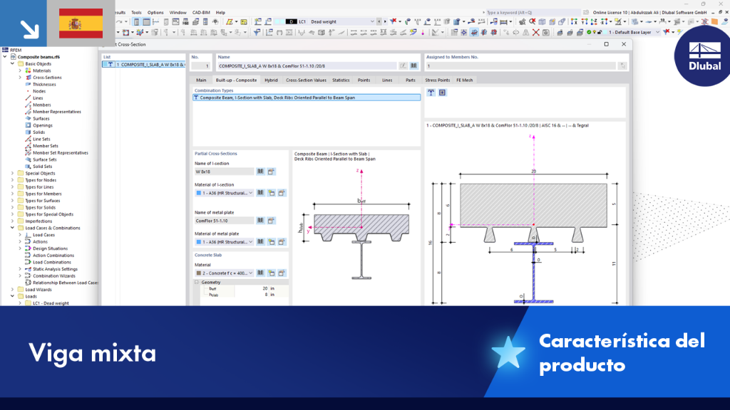Screen dimensions: 730x410
Task: Open Dead weight load case dropdown
Action: click(372, 21)
